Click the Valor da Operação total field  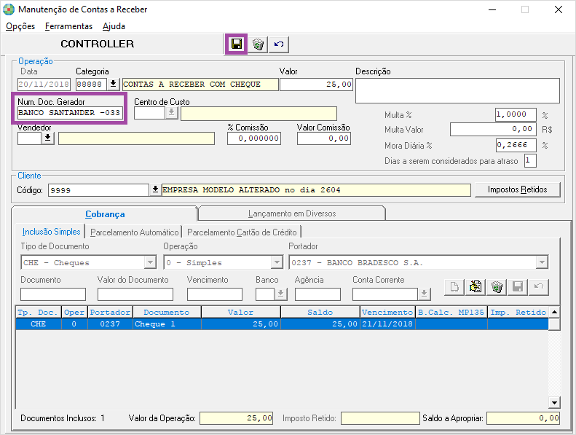pos(236,418)
